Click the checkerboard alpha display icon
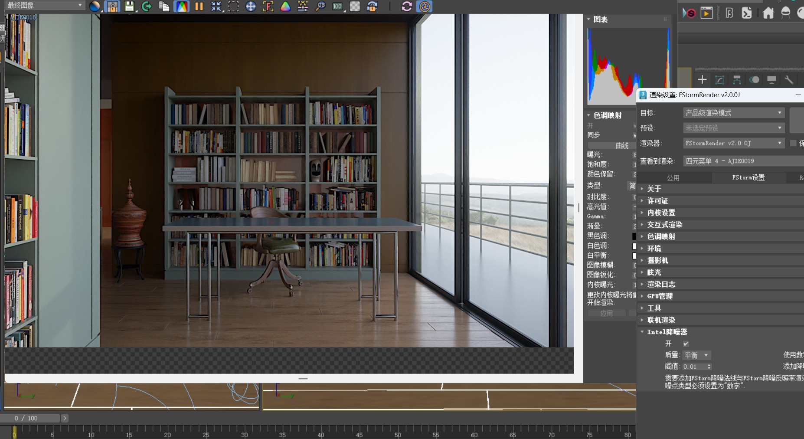 (355, 7)
